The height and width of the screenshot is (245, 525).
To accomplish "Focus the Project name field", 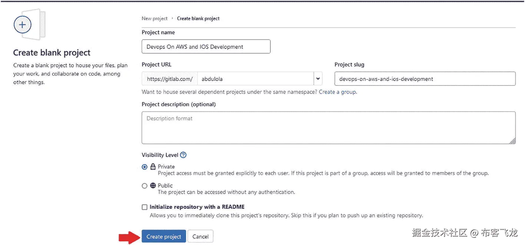I will click(206, 47).
